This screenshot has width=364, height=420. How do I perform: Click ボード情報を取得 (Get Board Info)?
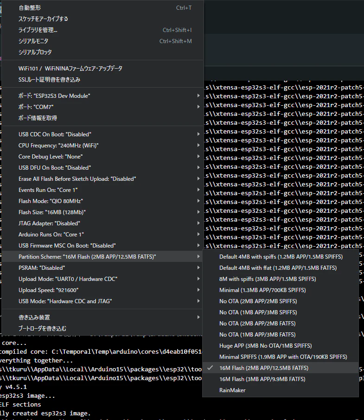[x=102, y=118]
